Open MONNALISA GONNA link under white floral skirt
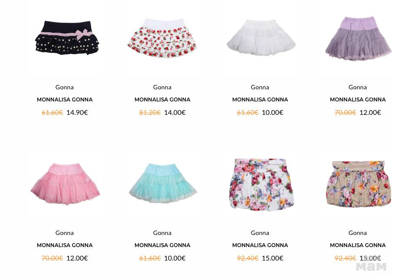The width and height of the screenshot is (393, 277). pos(260,245)
